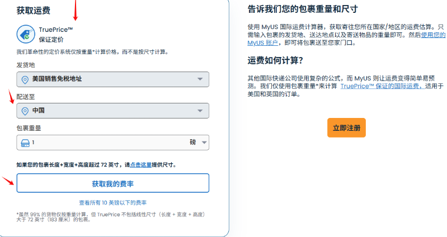Select the 美国销售免税地址 origin combo box
This screenshot has width=447, height=237.
pyautogui.click(x=113, y=79)
